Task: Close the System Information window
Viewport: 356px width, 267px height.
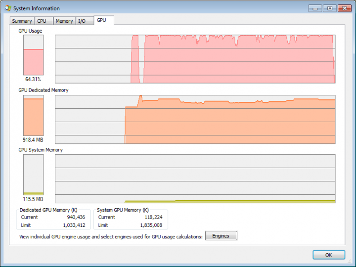Action: [x=345, y=8]
